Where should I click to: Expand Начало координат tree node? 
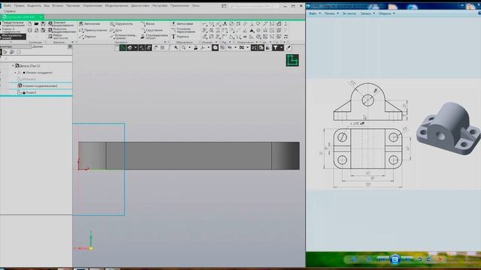(x=15, y=73)
